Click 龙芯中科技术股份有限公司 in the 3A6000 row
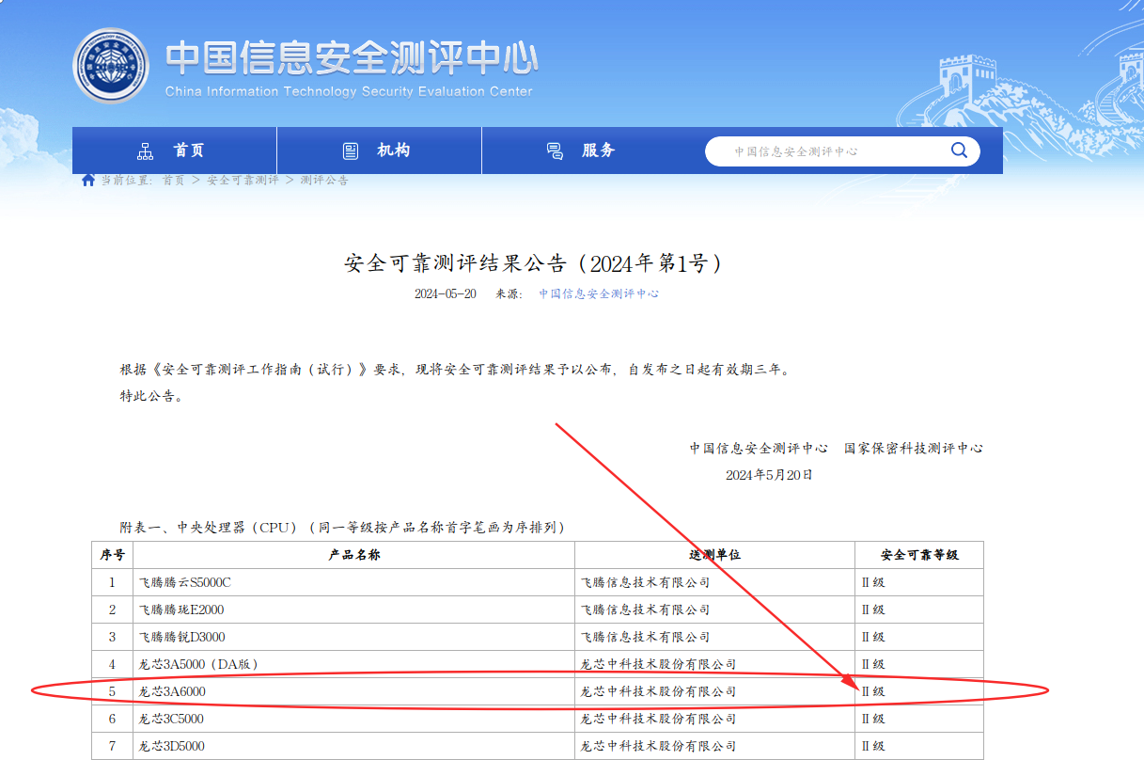The image size is (1144, 760). point(659,691)
